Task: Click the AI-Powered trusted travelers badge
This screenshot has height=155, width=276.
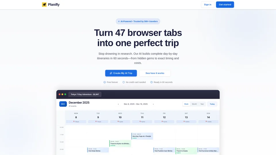Action: [138, 22]
